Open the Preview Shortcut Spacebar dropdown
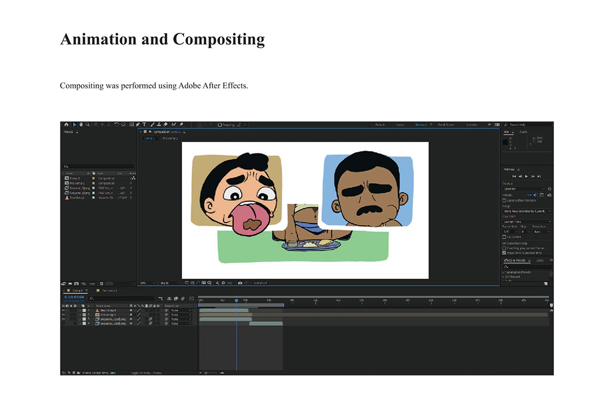The width and height of the screenshot is (593, 419). (524, 189)
